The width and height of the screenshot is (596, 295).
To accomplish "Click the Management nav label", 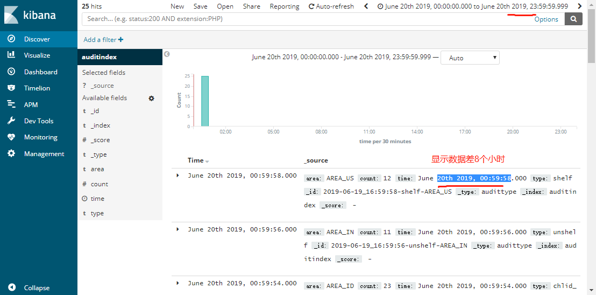I will coord(44,154).
